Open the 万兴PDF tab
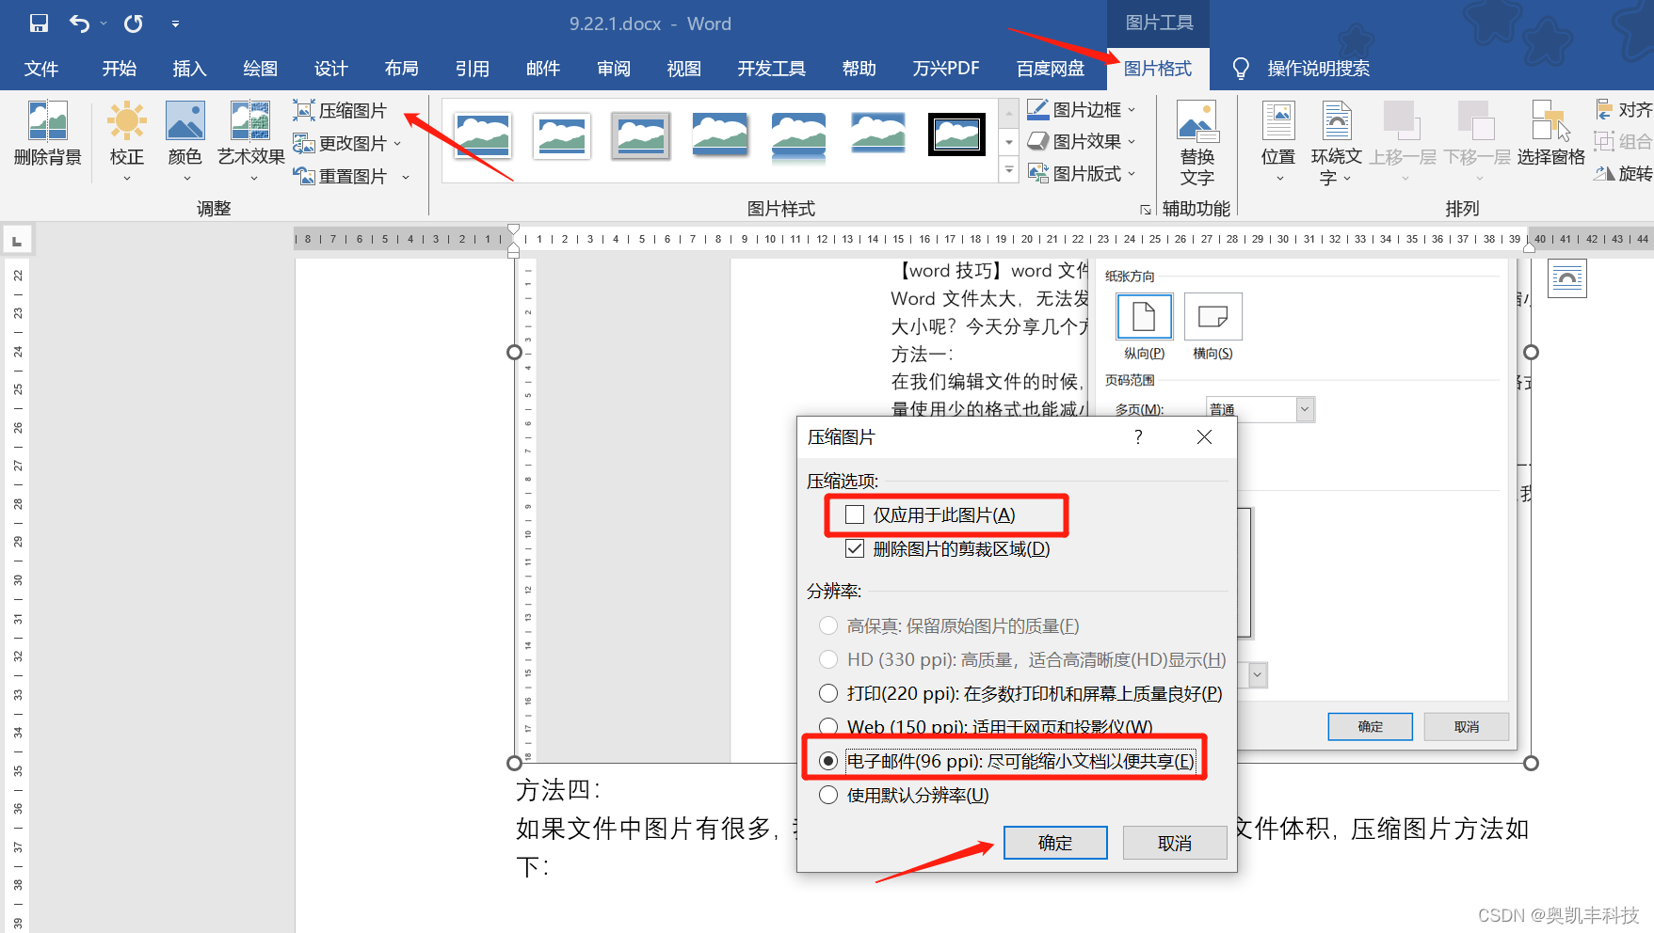This screenshot has height=933, width=1654. (946, 69)
